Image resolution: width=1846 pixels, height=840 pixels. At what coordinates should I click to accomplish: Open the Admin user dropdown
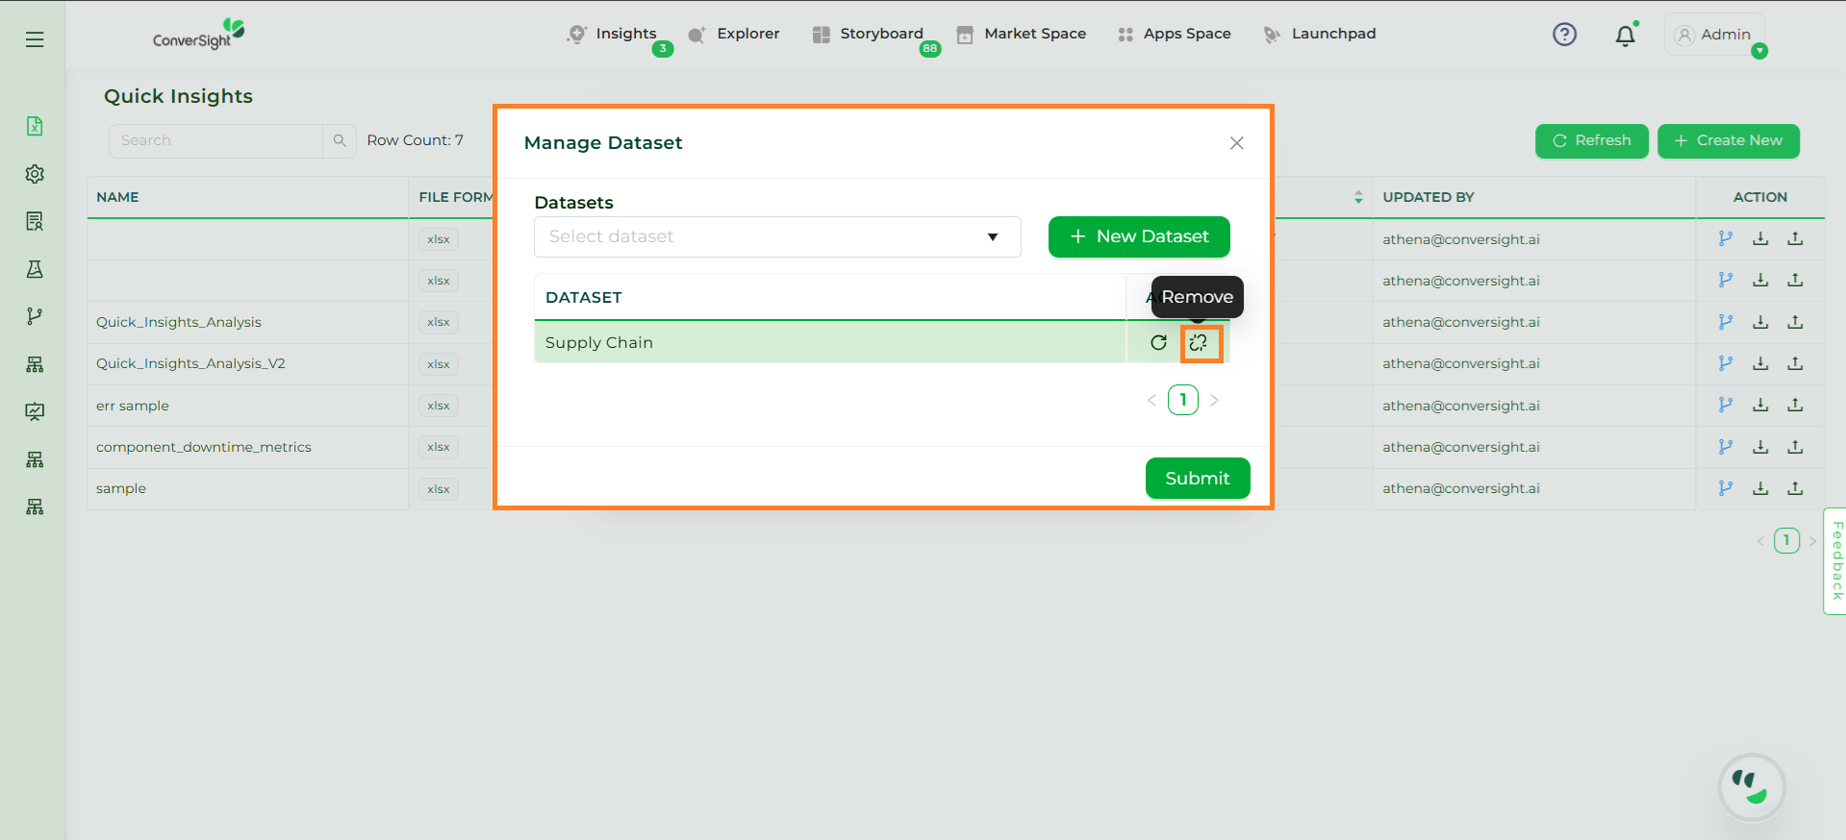(1714, 35)
